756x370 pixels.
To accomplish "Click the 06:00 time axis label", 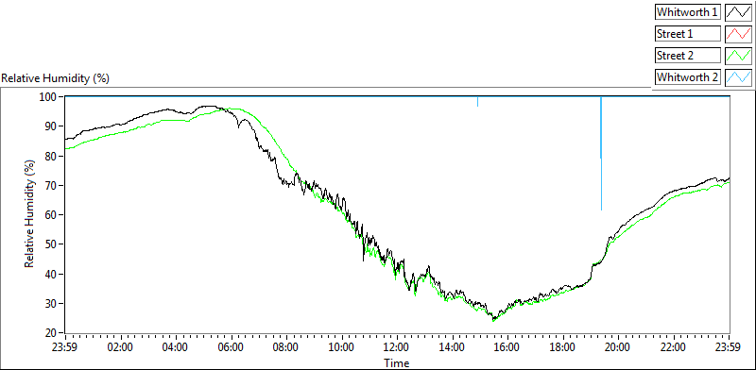I will click(x=231, y=347).
